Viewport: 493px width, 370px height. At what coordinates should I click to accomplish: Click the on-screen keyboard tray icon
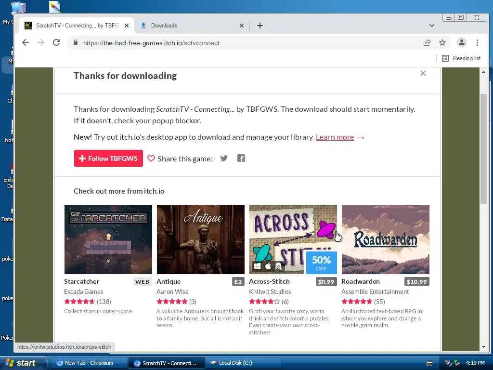(429, 363)
